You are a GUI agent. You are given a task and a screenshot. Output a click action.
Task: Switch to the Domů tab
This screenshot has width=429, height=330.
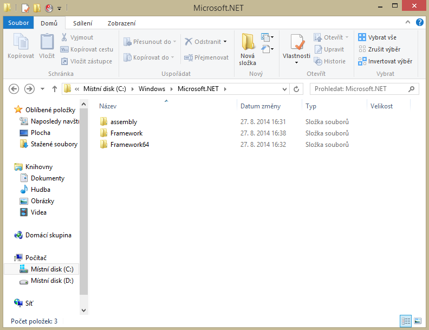pos(49,23)
